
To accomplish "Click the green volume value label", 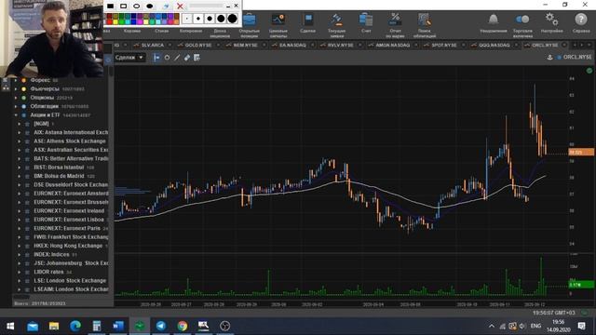I will click(581, 285).
